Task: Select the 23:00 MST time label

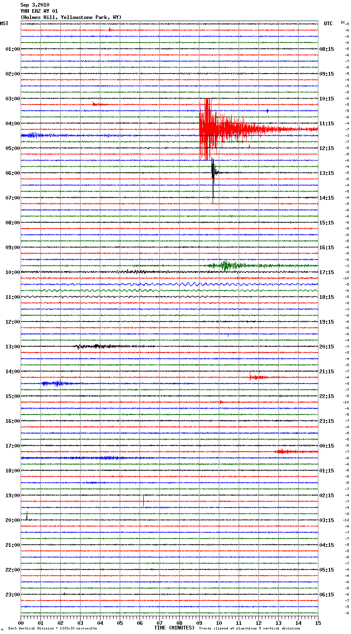Action: (x=13, y=595)
